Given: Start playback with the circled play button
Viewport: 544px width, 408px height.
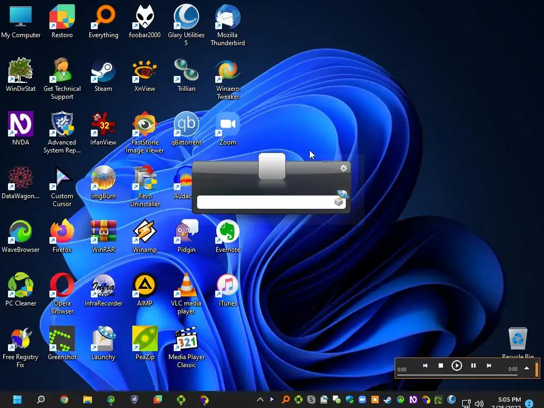Looking at the screenshot, I should point(456,365).
